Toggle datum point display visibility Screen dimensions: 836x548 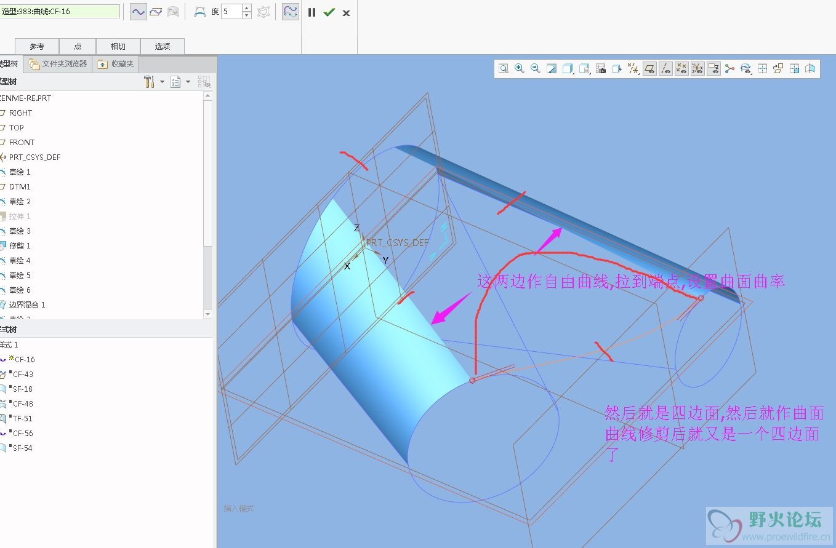pos(681,69)
